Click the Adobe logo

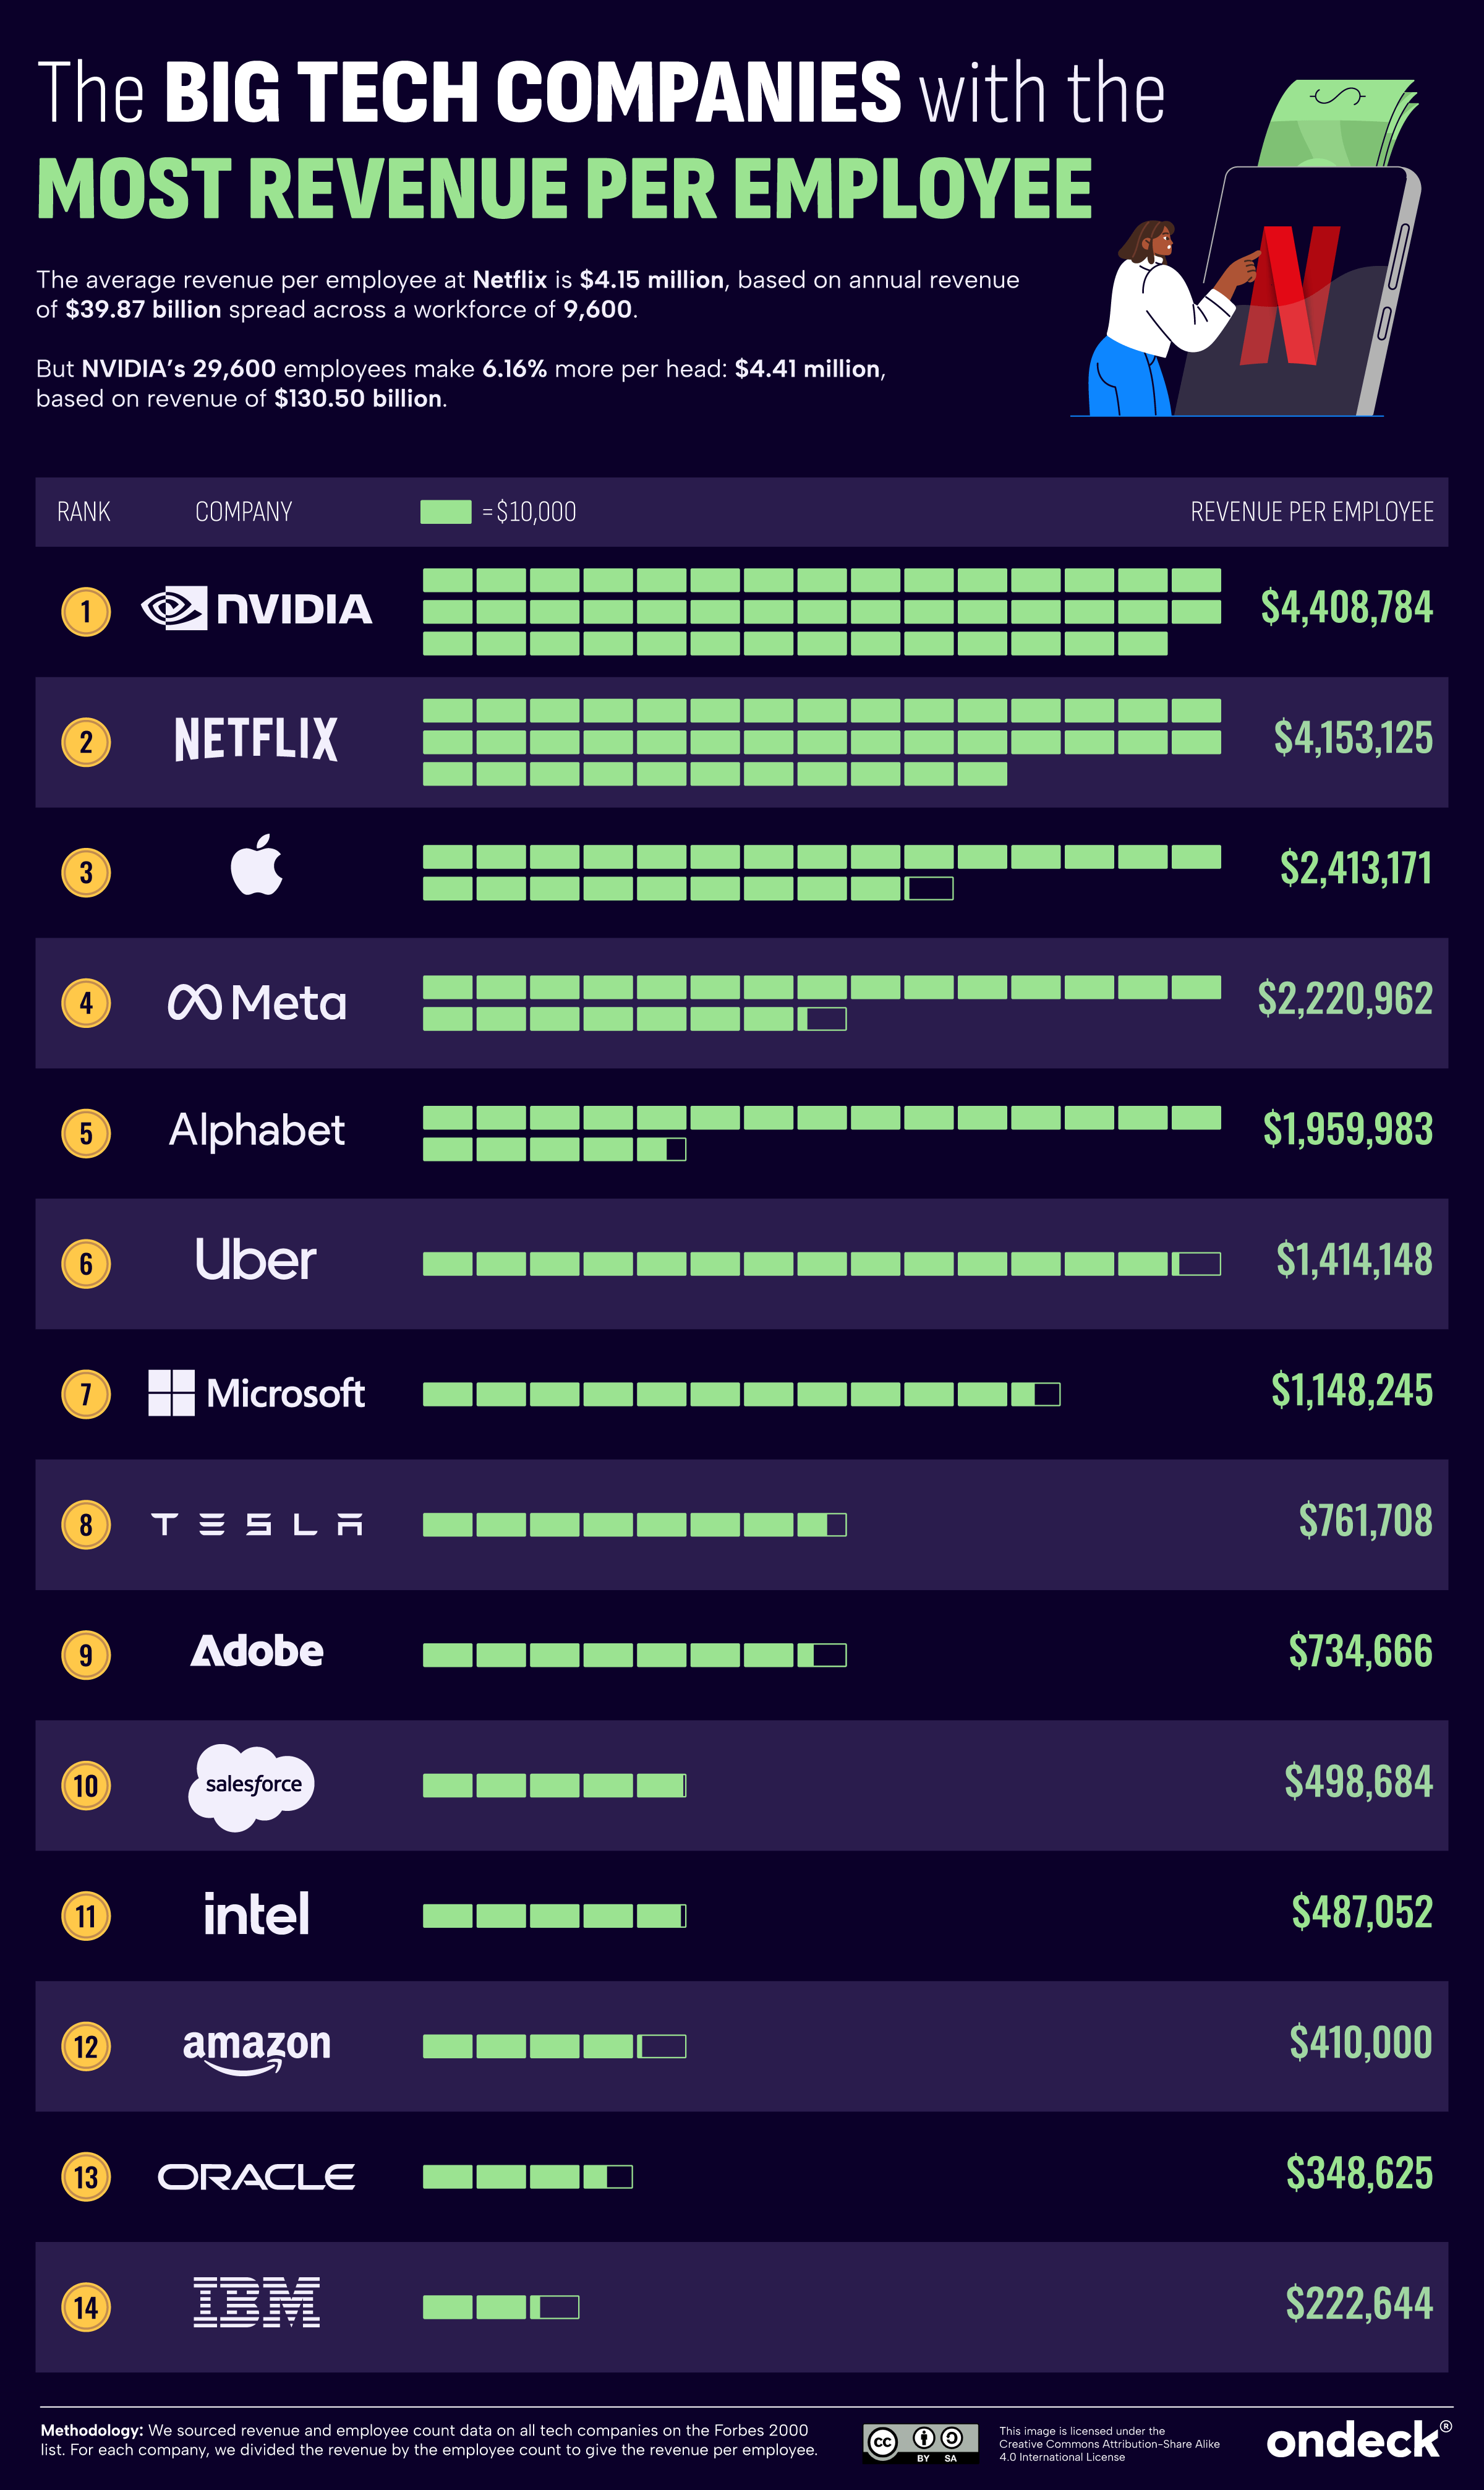(257, 1652)
